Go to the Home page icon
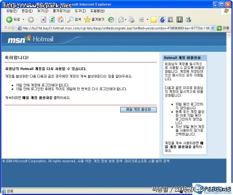The width and height of the screenshot is (233, 195). click(61, 20)
